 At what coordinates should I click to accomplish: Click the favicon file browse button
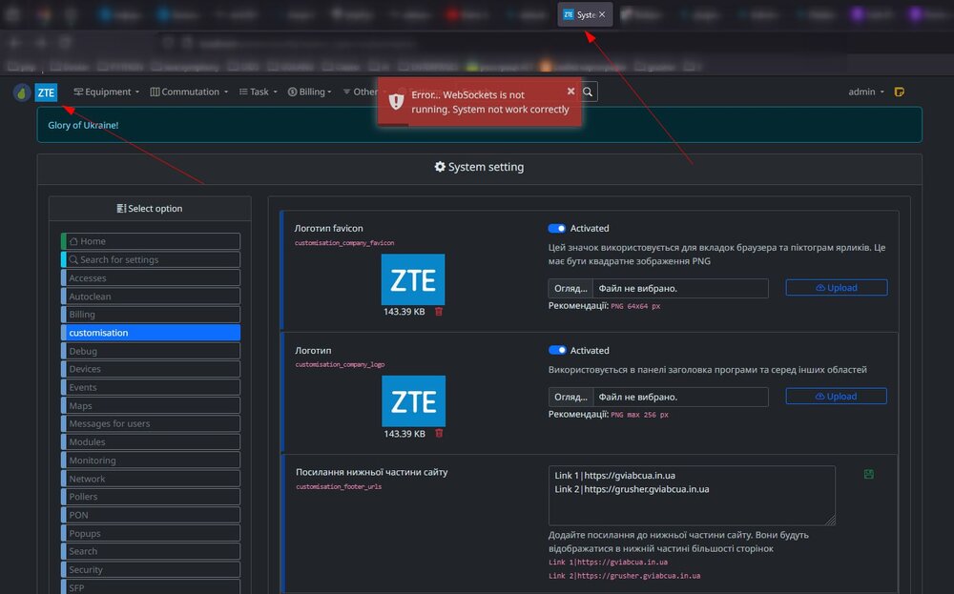point(570,288)
